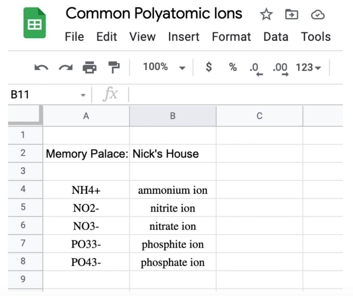Screen dimensions: 353x296
Task: Select cell A4 containing NH4+
Action: pos(86,190)
